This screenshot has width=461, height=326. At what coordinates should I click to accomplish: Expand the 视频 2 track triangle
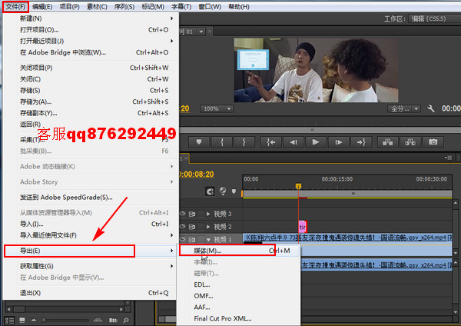(x=208, y=227)
